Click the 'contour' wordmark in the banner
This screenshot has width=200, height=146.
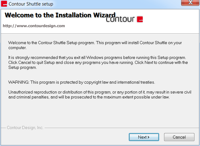120,19
